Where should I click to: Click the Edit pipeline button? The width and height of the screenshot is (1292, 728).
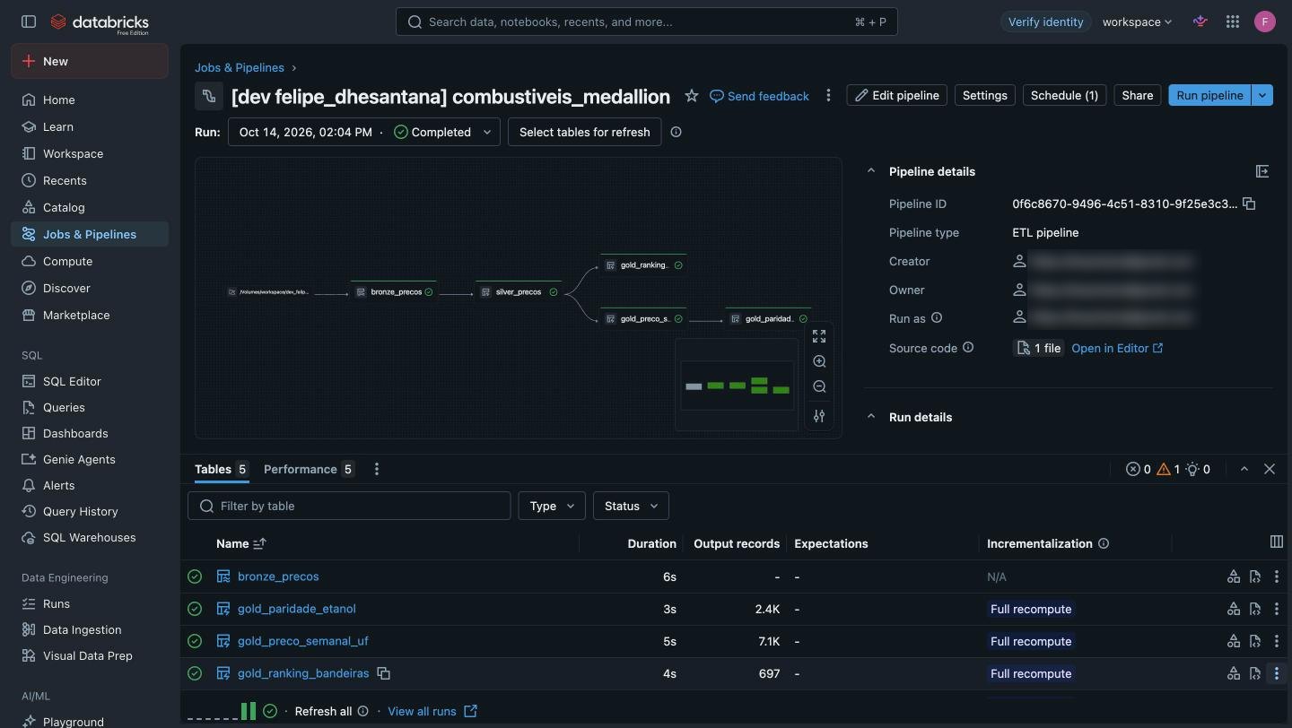coord(896,95)
